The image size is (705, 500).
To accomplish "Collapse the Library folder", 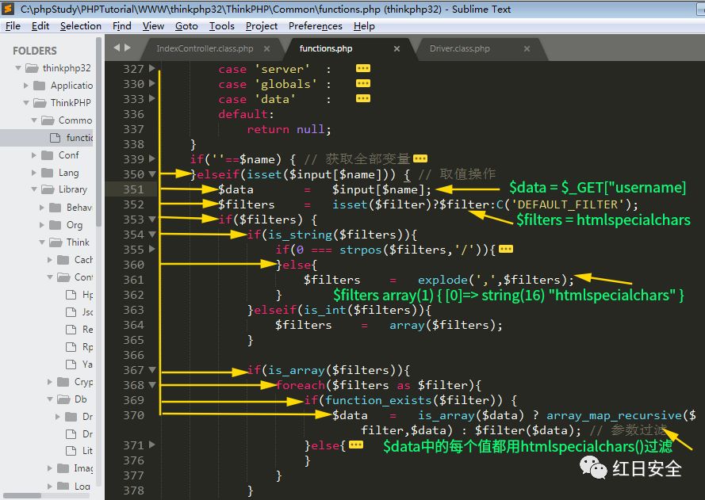I will 34,189.
